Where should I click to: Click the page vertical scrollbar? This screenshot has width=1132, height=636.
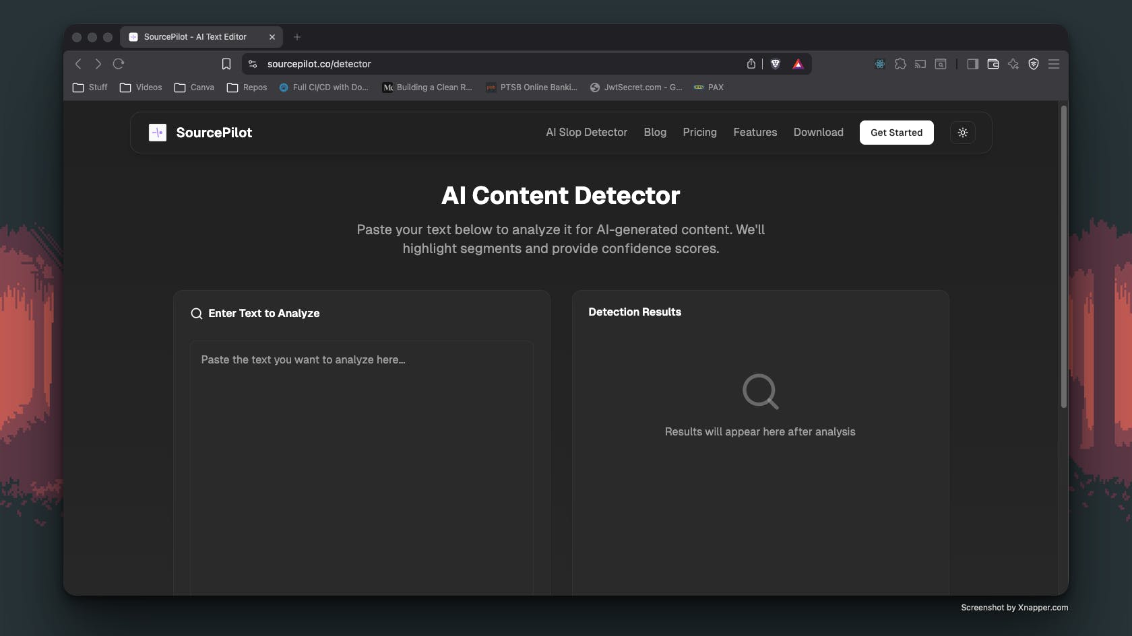point(1063,256)
